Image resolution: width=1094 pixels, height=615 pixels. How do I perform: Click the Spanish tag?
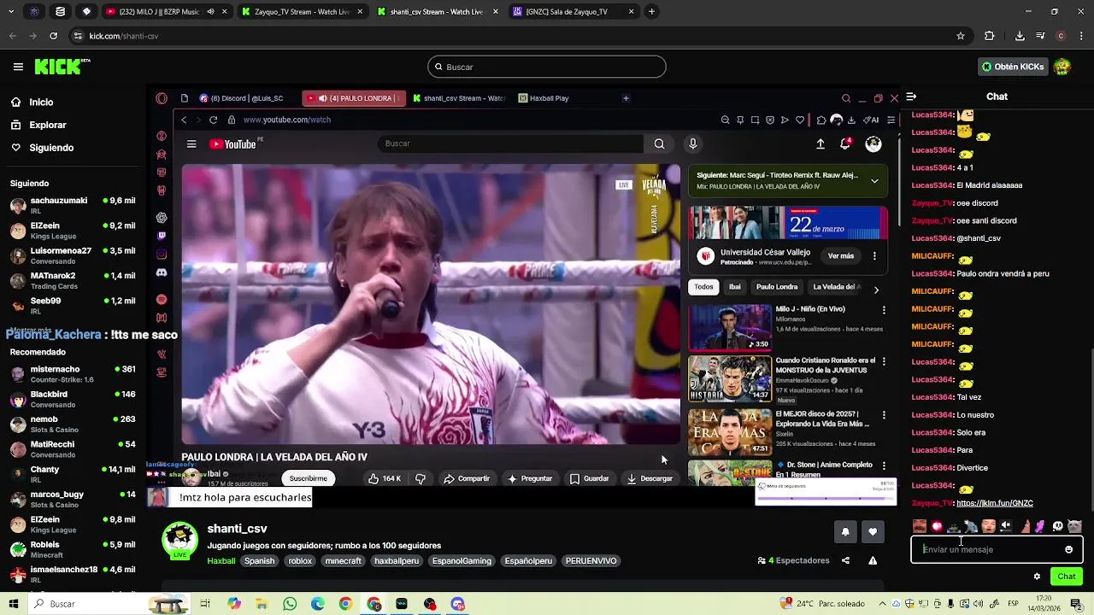point(259,561)
